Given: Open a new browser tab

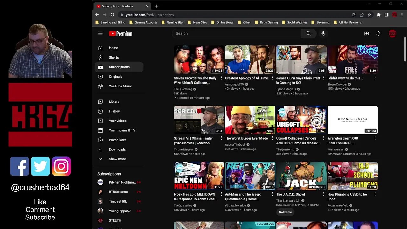Looking at the screenshot, I should click(x=156, y=6).
